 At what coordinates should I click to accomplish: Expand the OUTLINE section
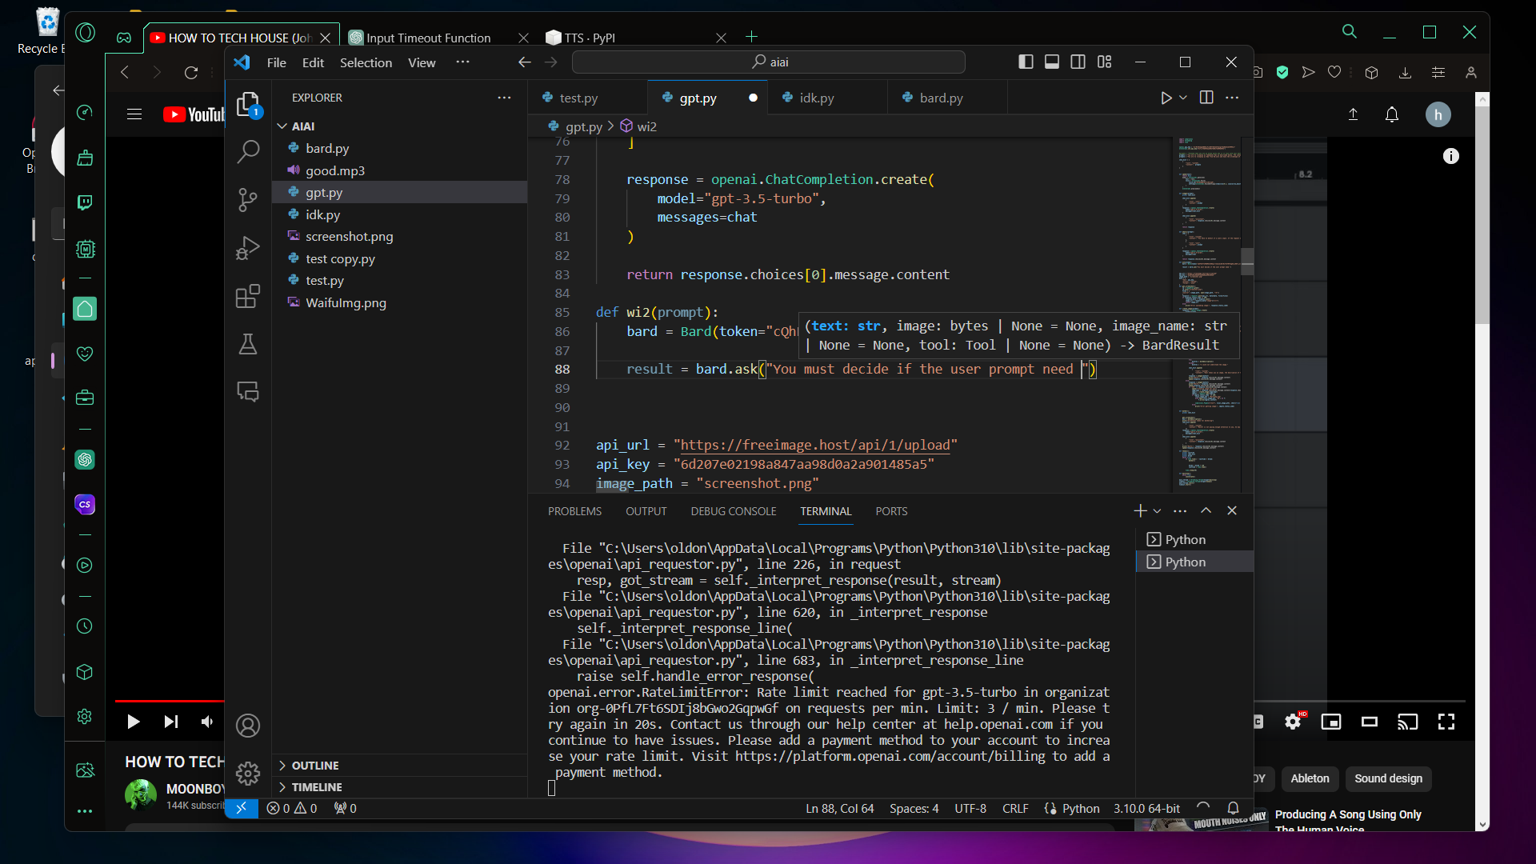pyautogui.click(x=314, y=766)
